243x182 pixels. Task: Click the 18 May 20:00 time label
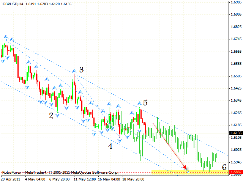pyautogui.click(x=133, y=179)
